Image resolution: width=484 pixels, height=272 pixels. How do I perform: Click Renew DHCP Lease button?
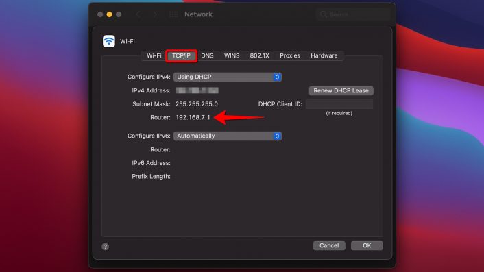(x=341, y=90)
